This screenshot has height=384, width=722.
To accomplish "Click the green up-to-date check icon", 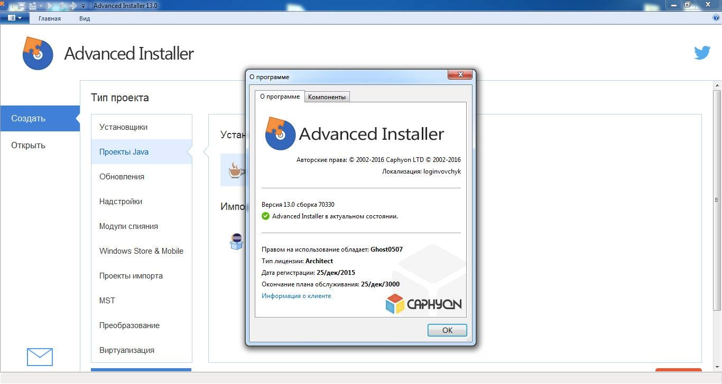I will click(266, 216).
